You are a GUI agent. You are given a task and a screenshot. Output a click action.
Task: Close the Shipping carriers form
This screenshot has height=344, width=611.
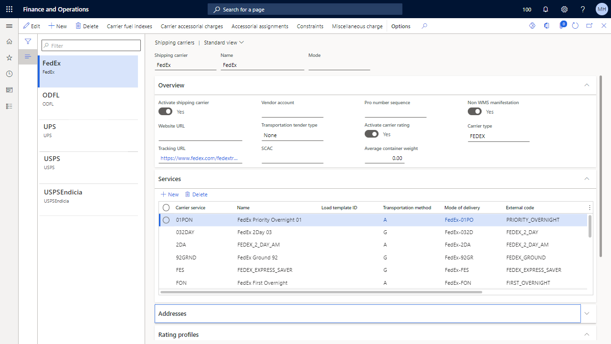click(603, 26)
